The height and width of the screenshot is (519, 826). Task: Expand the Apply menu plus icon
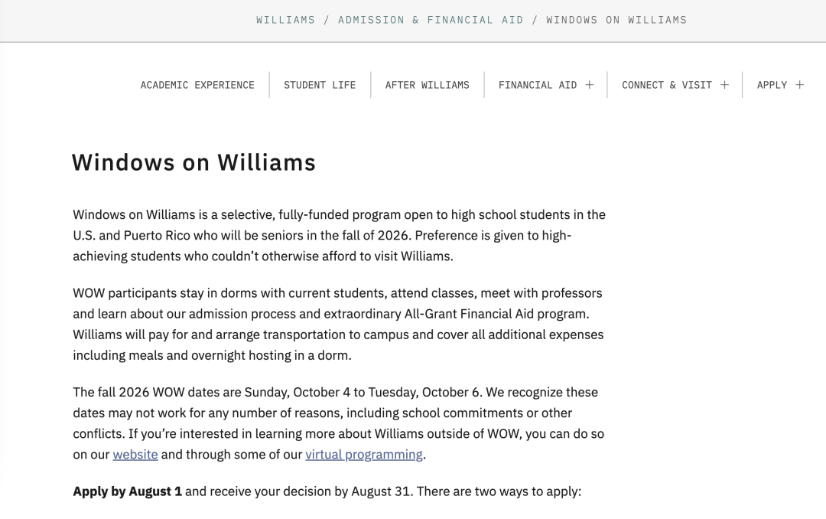click(799, 85)
